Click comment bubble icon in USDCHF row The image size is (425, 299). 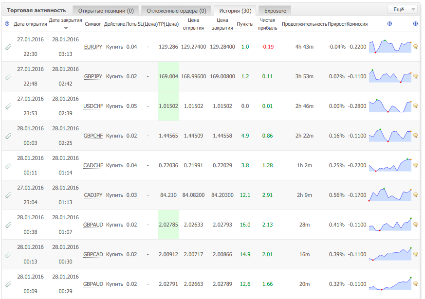pos(416,106)
